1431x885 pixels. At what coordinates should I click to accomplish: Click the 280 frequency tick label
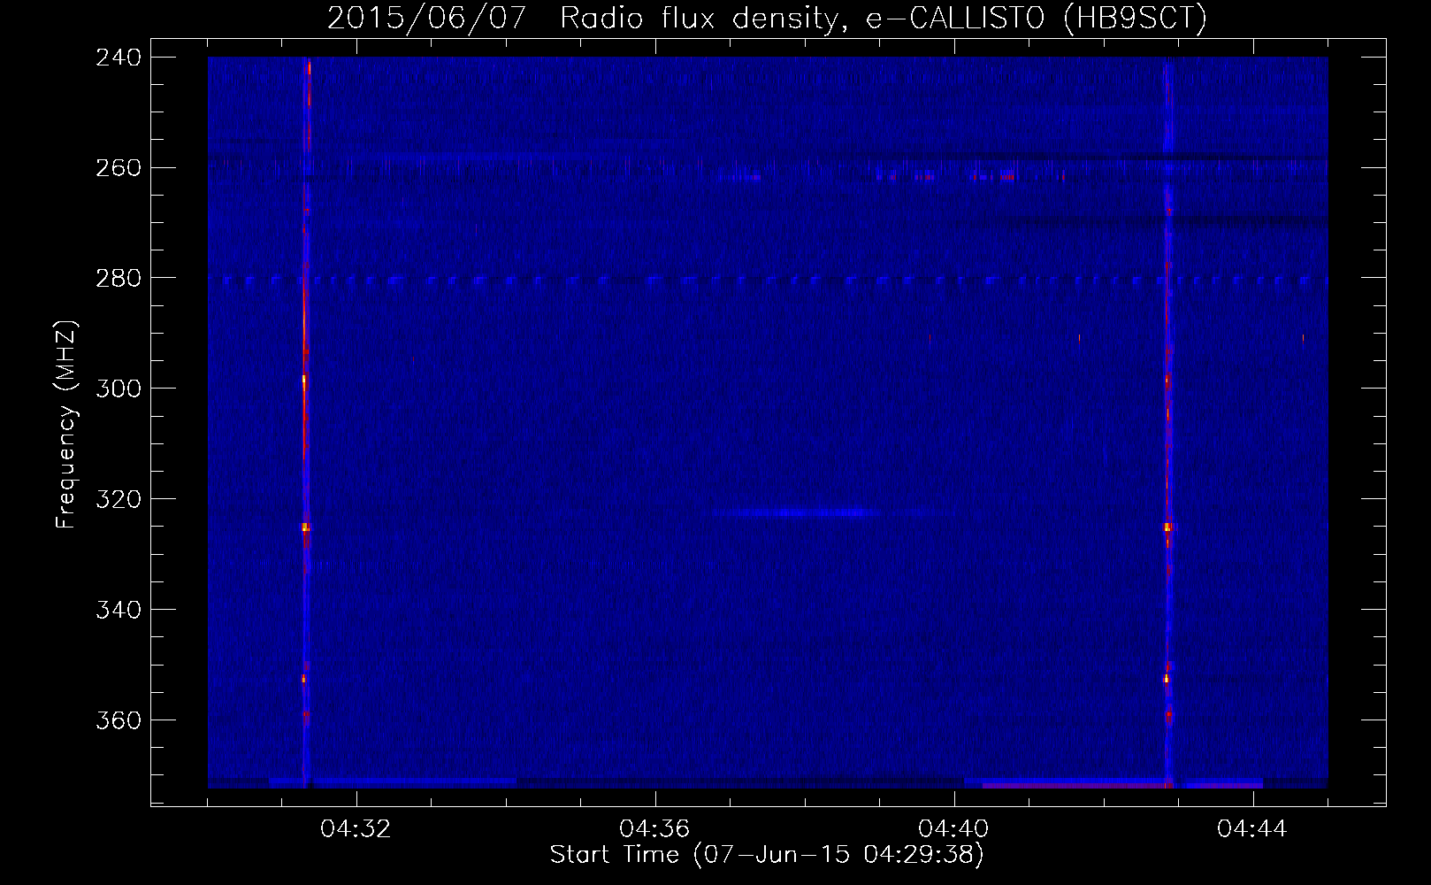(x=119, y=279)
